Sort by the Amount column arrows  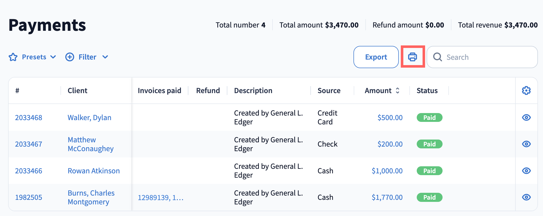click(398, 91)
